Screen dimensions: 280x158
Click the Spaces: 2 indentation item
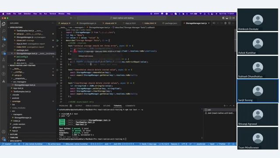coord(175,144)
